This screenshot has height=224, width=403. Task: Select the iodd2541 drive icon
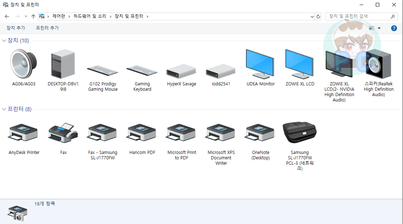click(x=221, y=71)
